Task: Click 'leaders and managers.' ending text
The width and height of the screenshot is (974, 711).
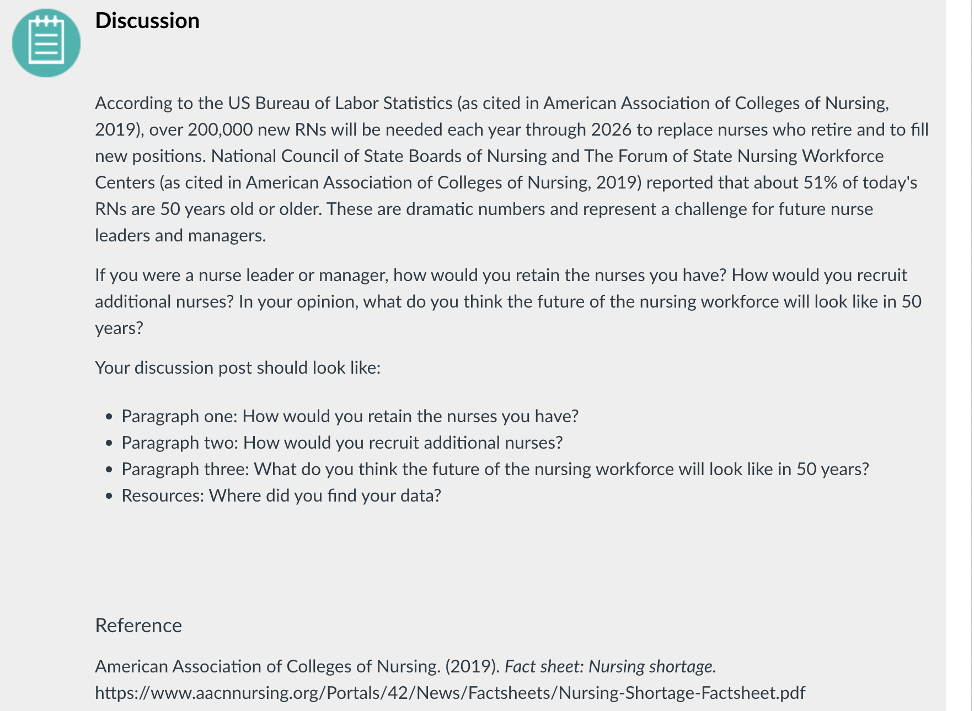Action: coord(180,235)
